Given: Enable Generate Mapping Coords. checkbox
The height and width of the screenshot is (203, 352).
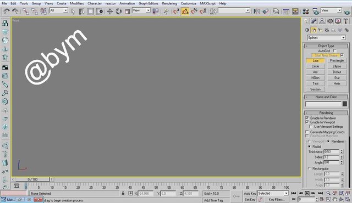Looking at the screenshot, I should 307,132.
